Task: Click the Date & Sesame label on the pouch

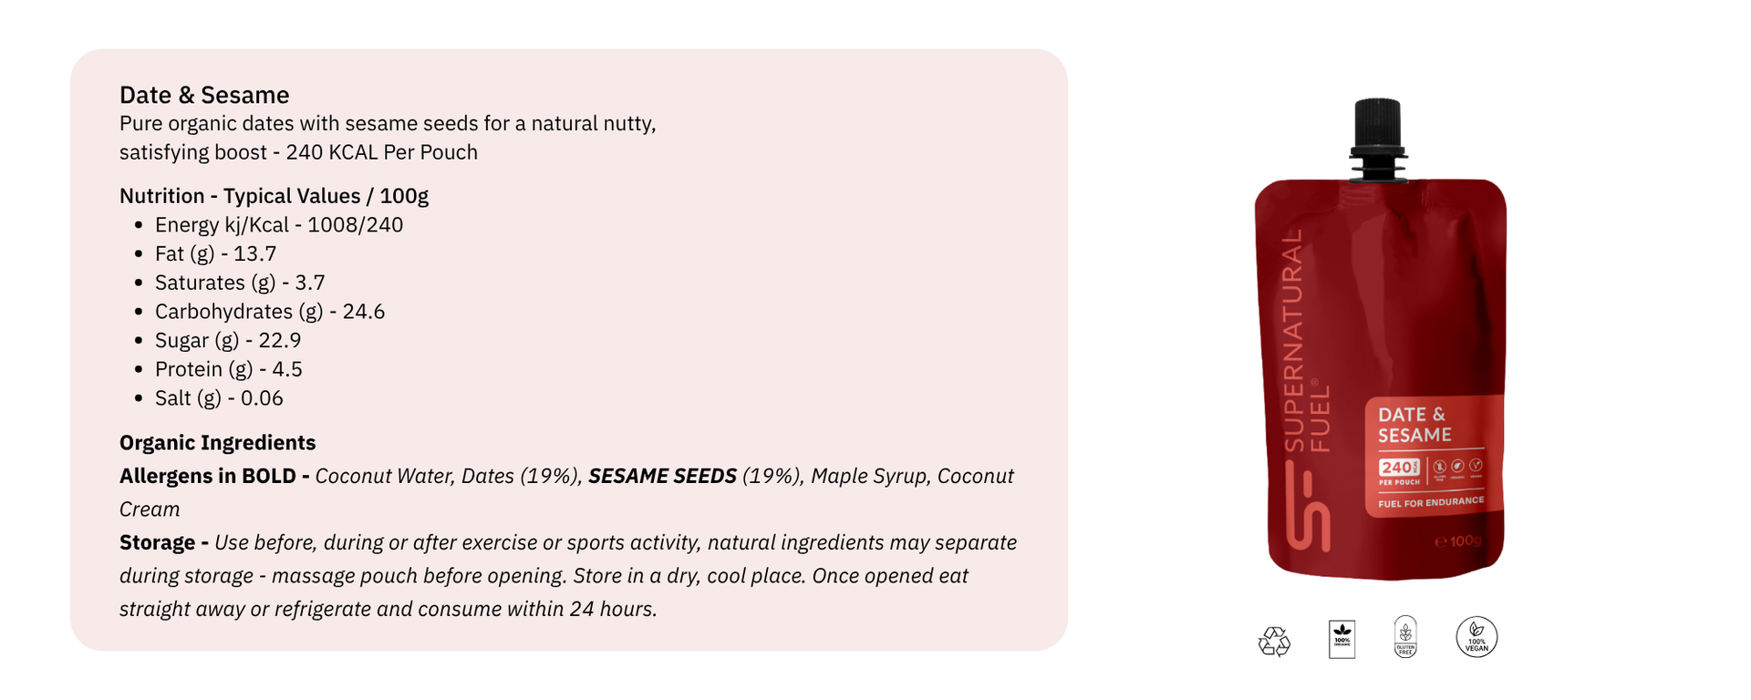Action: click(x=1414, y=425)
